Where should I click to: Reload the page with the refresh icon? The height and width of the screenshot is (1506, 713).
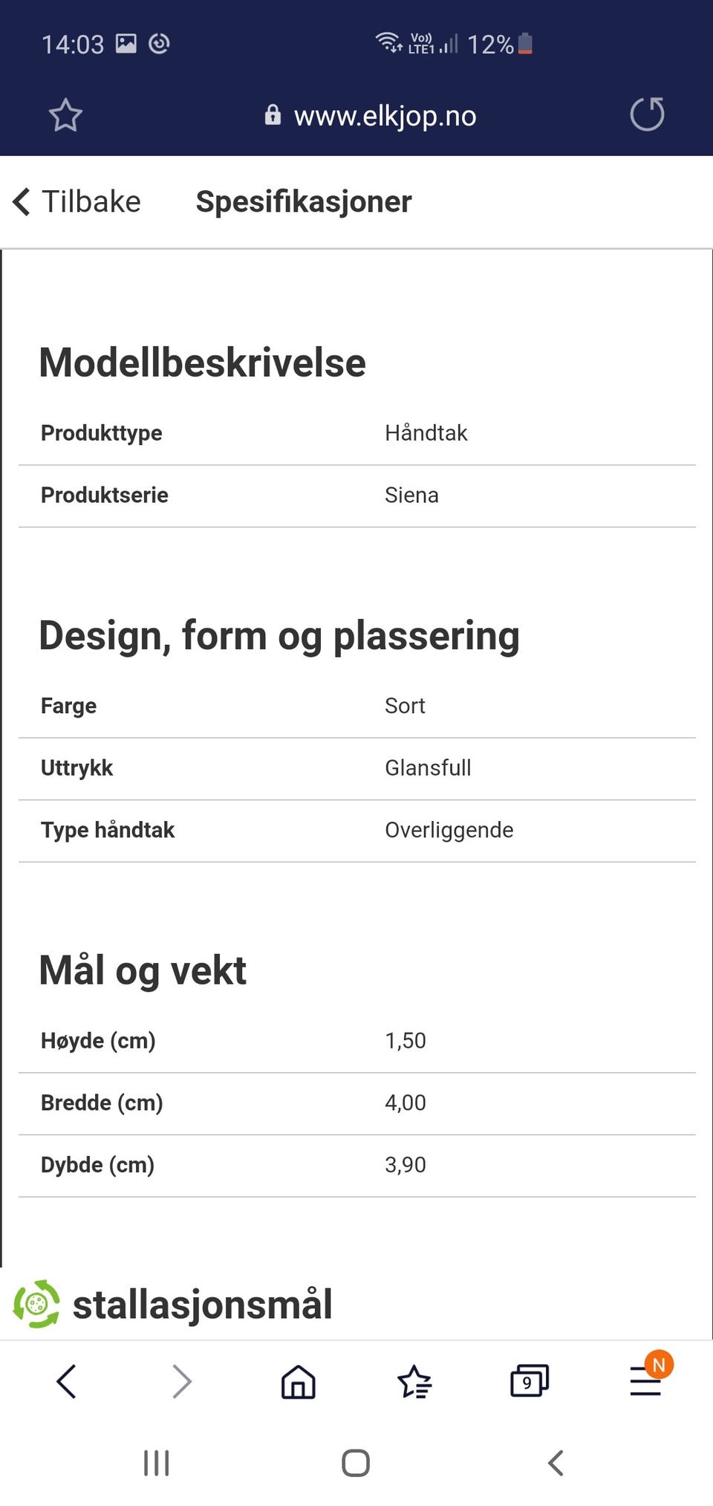(x=647, y=114)
